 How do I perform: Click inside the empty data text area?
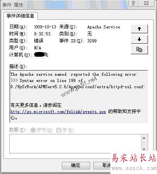pyautogui.click(x=75, y=144)
